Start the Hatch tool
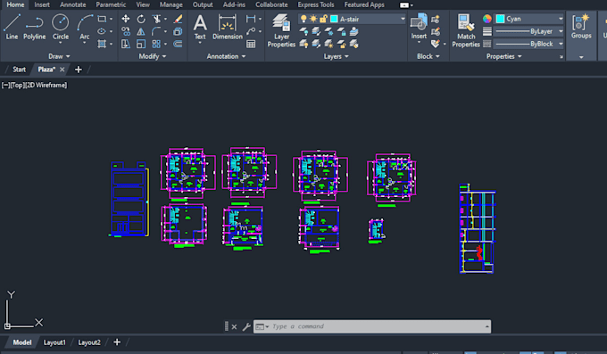 coord(102,44)
